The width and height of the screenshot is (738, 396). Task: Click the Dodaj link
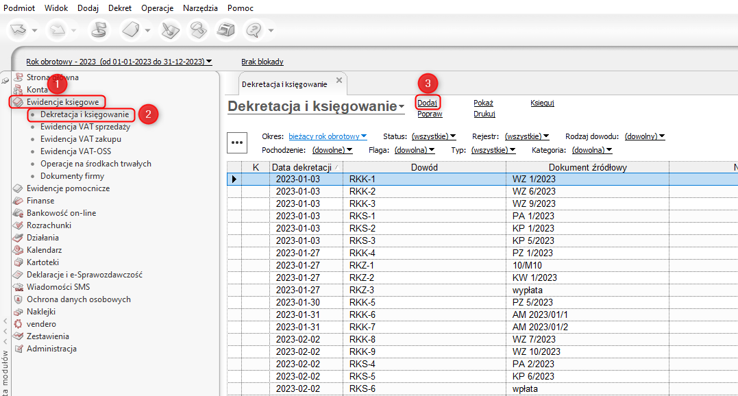[x=427, y=103]
